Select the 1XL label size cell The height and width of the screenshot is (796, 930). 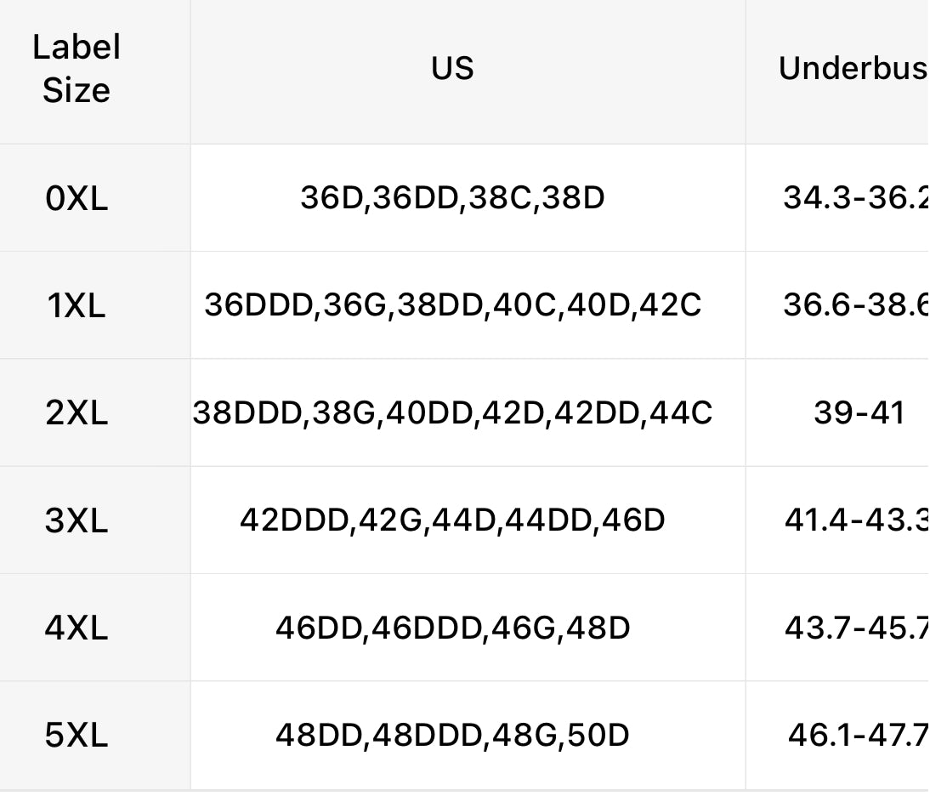coord(77,305)
